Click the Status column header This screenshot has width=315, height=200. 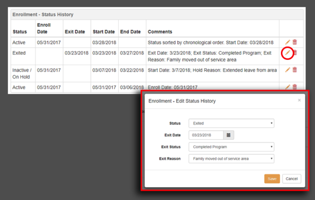point(20,32)
